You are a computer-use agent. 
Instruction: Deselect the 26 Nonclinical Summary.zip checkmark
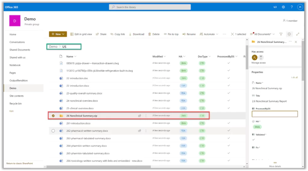[x=53, y=116]
